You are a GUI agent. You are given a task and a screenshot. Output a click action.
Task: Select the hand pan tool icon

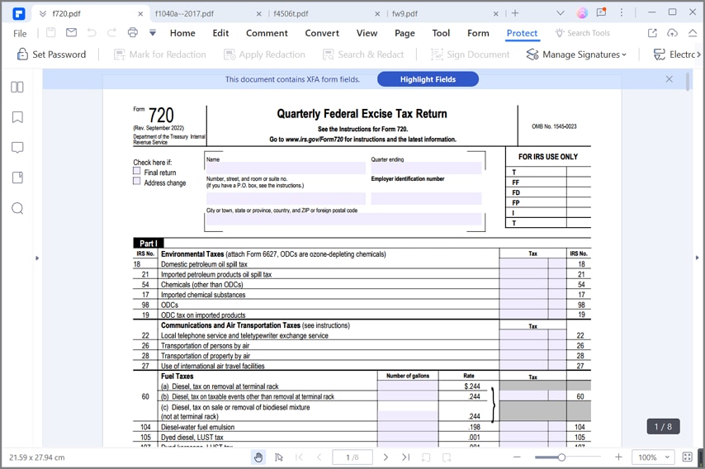pyautogui.click(x=258, y=457)
